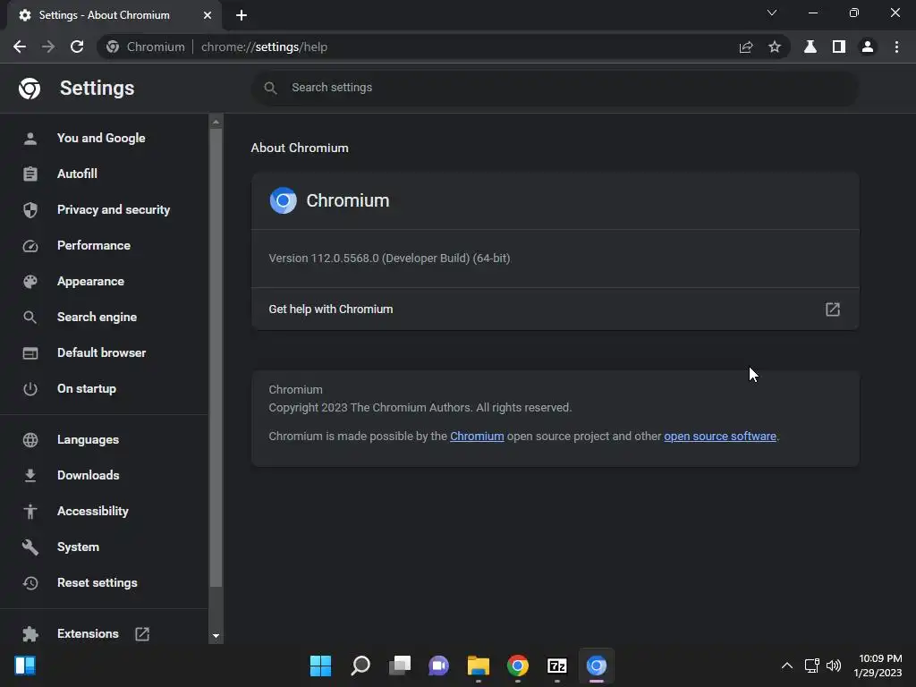Select Languages in the sidebar
This screenshot has width=916, height=687.
(104, 439)
